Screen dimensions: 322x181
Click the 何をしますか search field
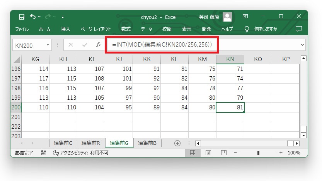tap(266, 29)
